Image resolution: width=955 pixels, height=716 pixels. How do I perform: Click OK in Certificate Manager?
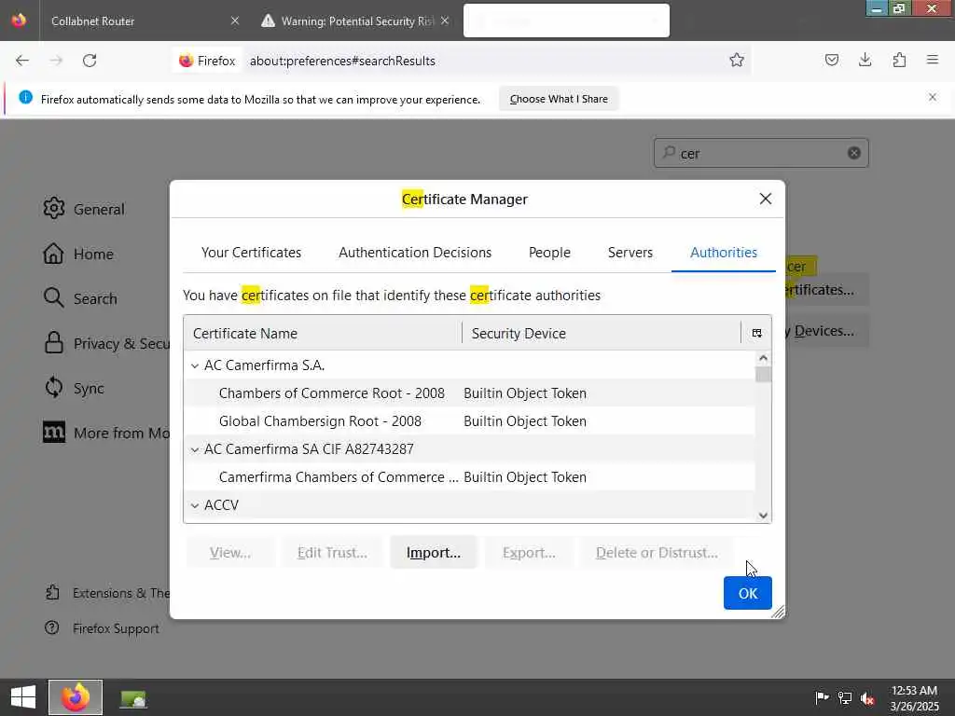[x=747, y=593]
